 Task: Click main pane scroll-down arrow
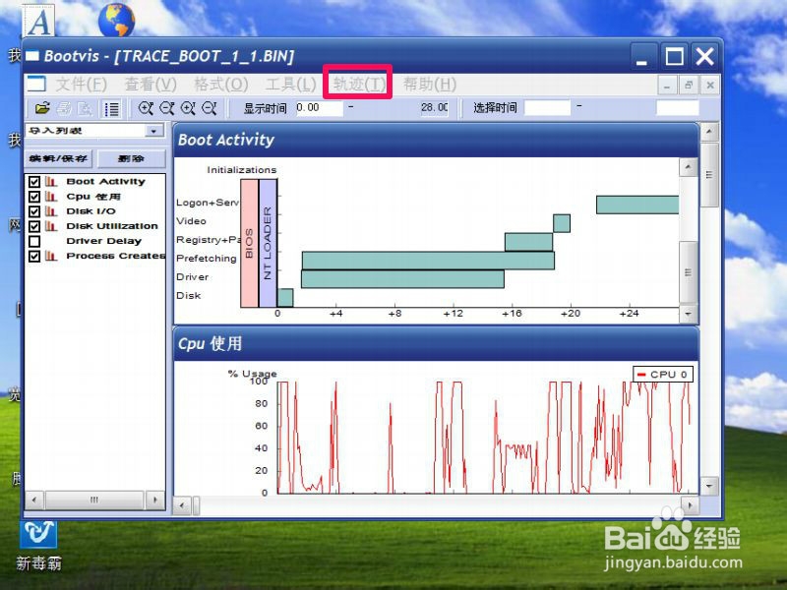(x=709, y=486)
